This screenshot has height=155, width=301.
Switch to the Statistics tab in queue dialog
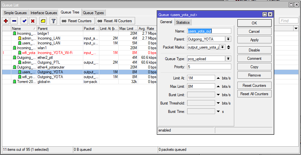(183, 23)
